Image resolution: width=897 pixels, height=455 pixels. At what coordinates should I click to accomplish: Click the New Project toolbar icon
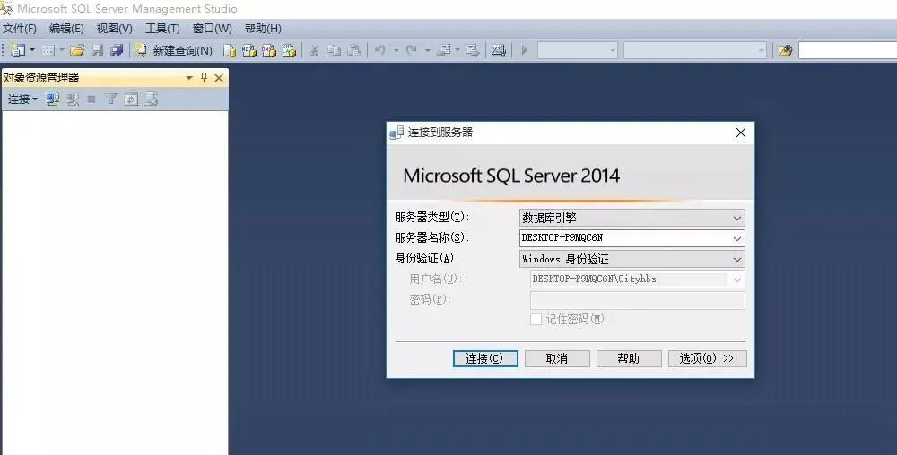(17, 50)
